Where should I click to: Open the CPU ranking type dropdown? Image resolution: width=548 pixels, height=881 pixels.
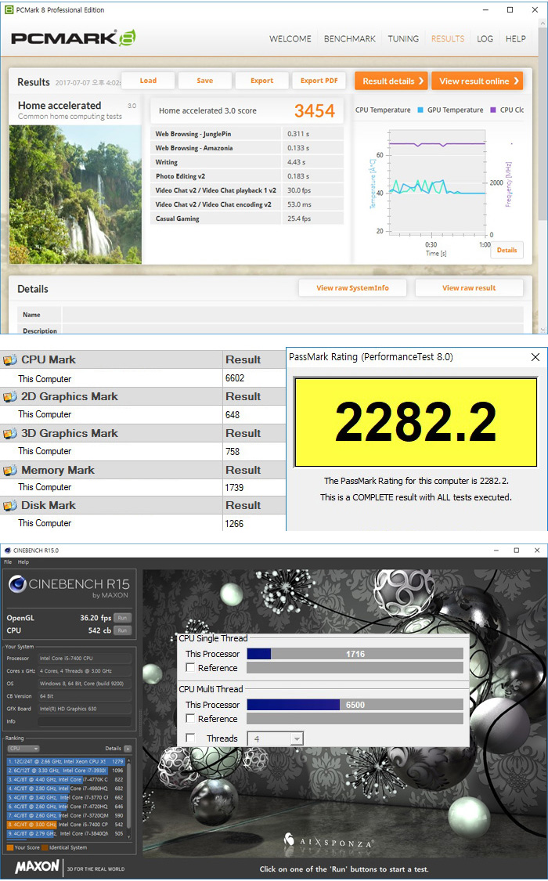click(x=23, y=749)
